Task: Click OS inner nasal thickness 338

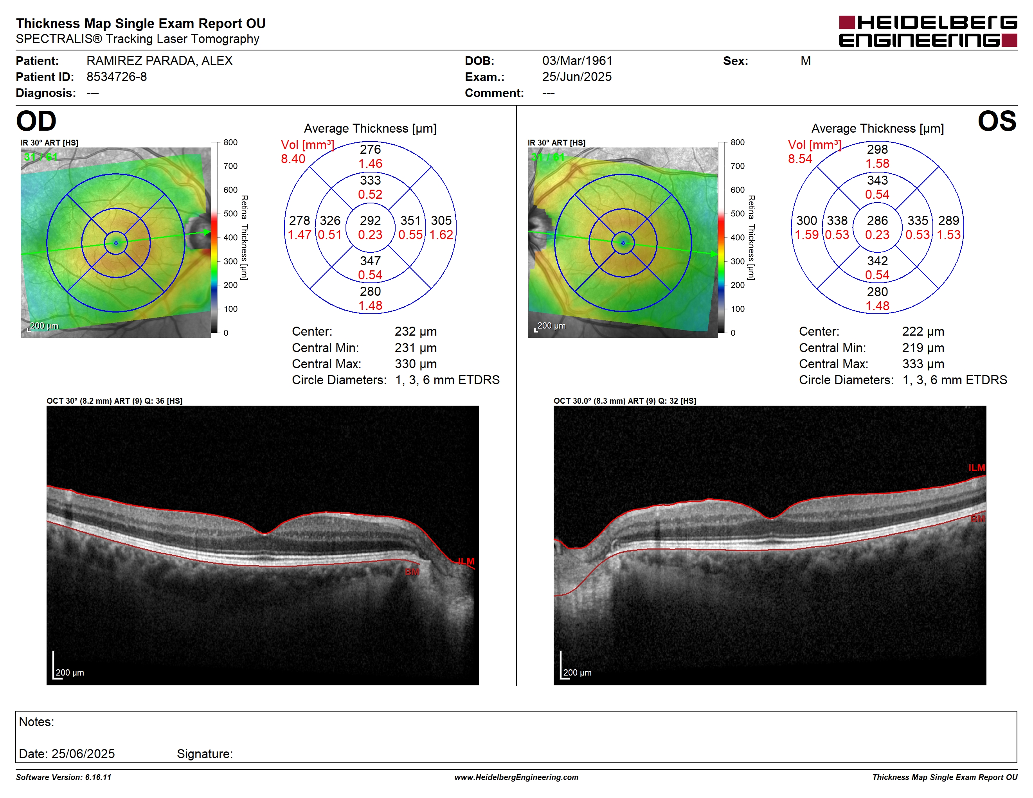Action: (x=837, y=220)
